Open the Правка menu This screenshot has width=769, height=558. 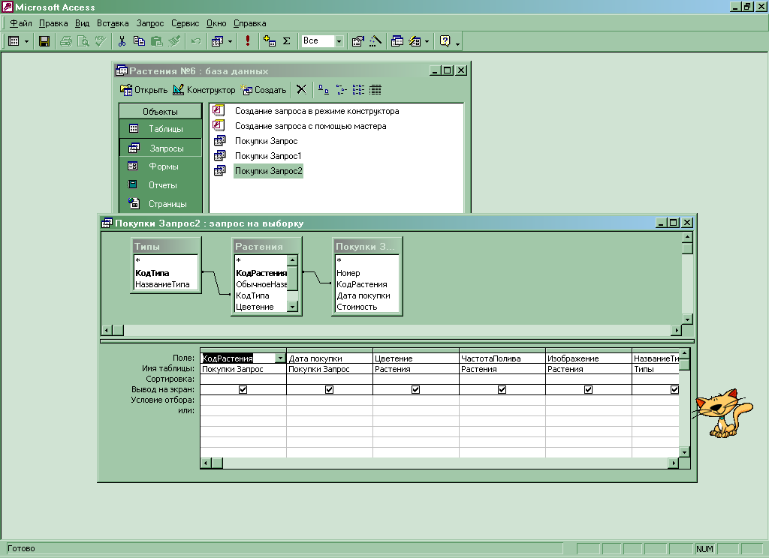53,23
